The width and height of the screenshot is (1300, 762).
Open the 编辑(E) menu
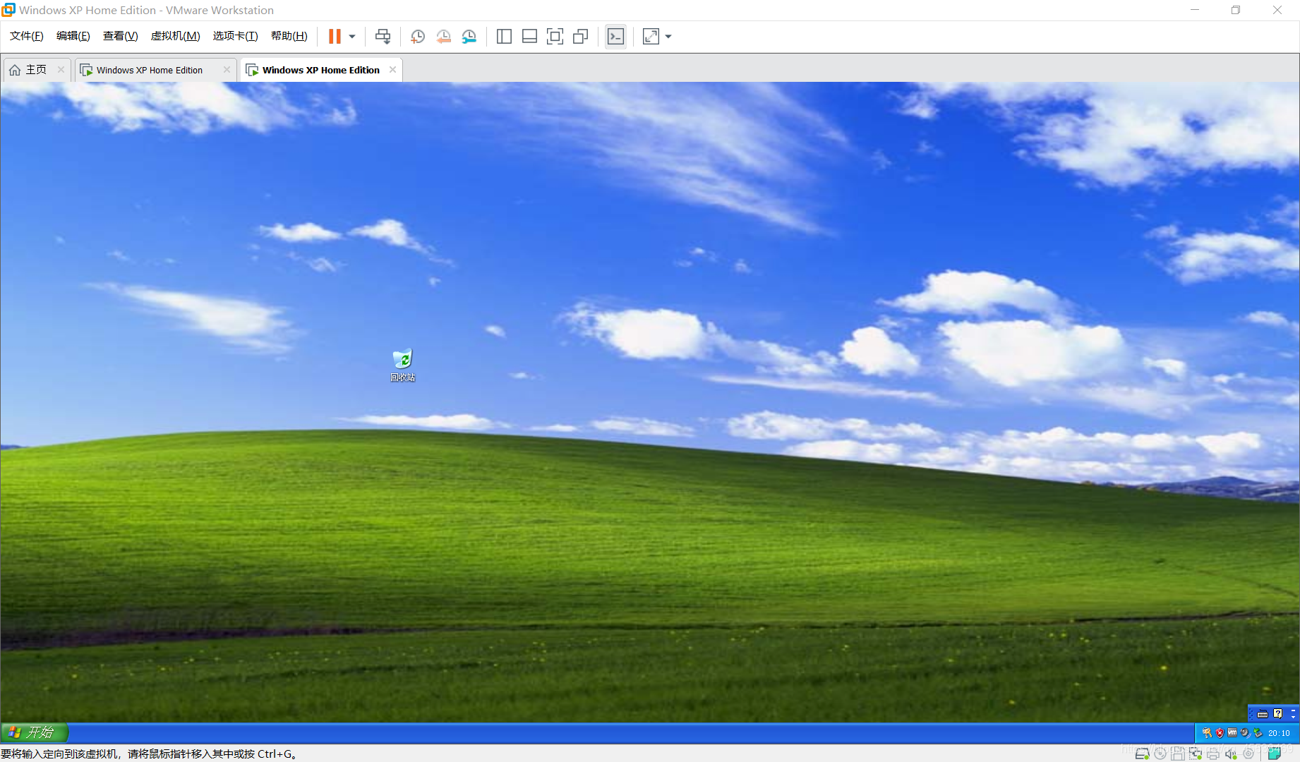73,36
